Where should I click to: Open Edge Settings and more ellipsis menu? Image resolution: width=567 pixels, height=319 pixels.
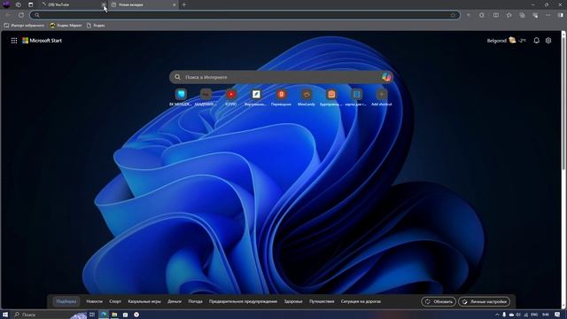(548, 15)
